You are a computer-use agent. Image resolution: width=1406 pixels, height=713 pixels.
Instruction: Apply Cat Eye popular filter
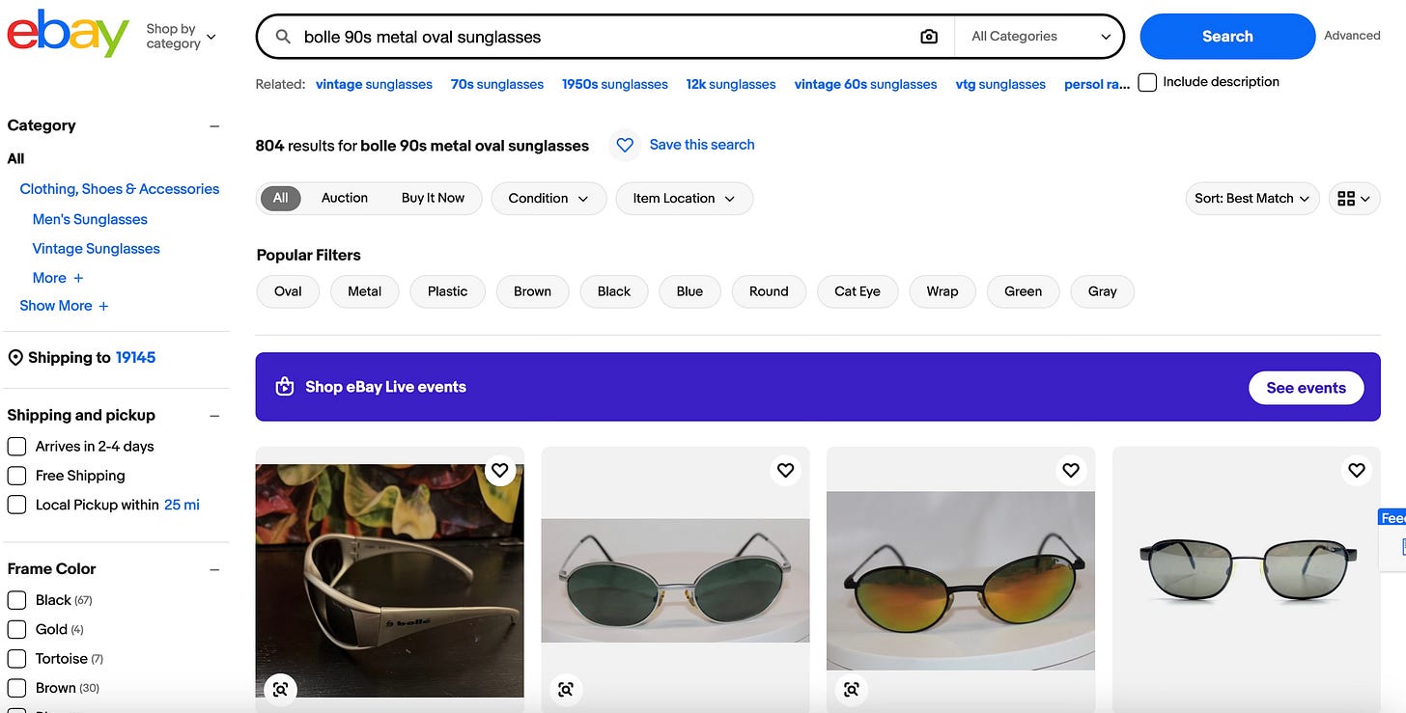click(858, 291)
